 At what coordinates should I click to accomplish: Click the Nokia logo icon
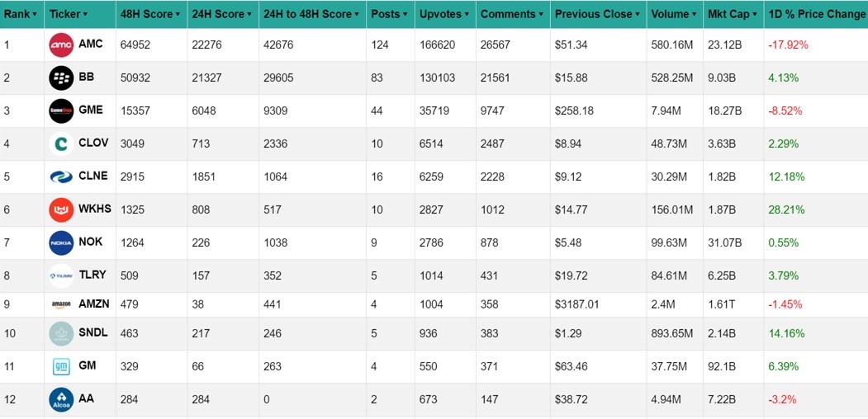click(x=61, y=243)
